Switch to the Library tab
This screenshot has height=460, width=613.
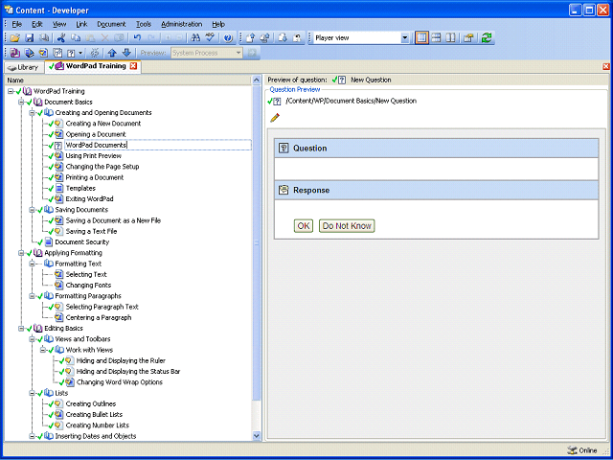click(23, 67)
